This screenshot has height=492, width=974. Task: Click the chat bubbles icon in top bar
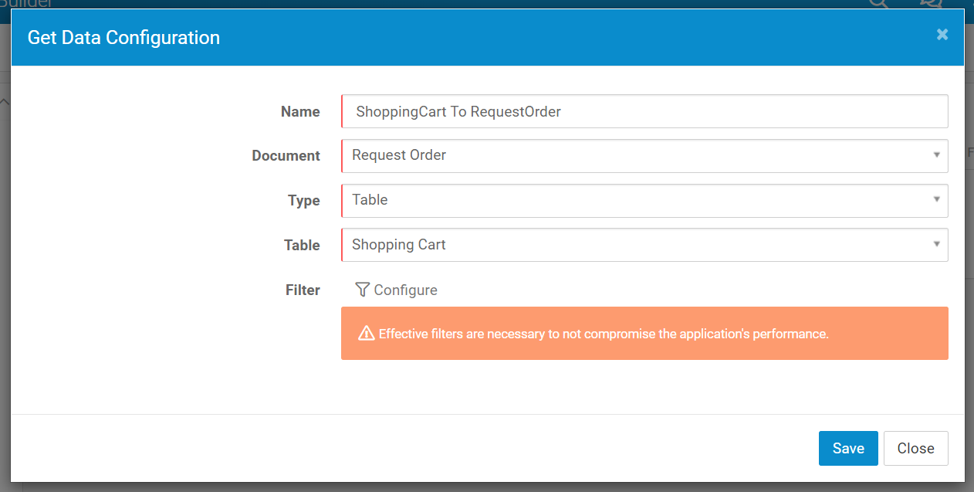coord(932,3)
